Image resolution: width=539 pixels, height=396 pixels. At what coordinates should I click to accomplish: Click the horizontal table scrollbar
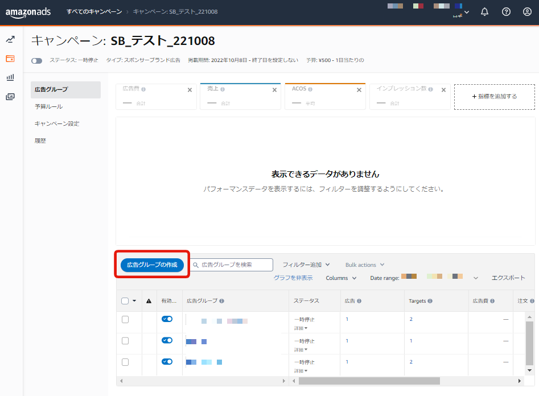[x=369, y=381]
